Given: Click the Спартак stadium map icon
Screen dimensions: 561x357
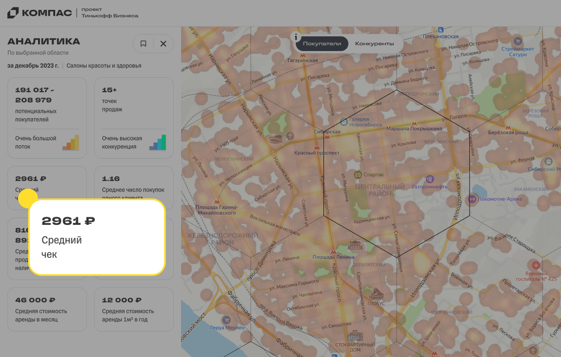Looking at the screenshot, I should pyautogui.click(x=358, y=175).
